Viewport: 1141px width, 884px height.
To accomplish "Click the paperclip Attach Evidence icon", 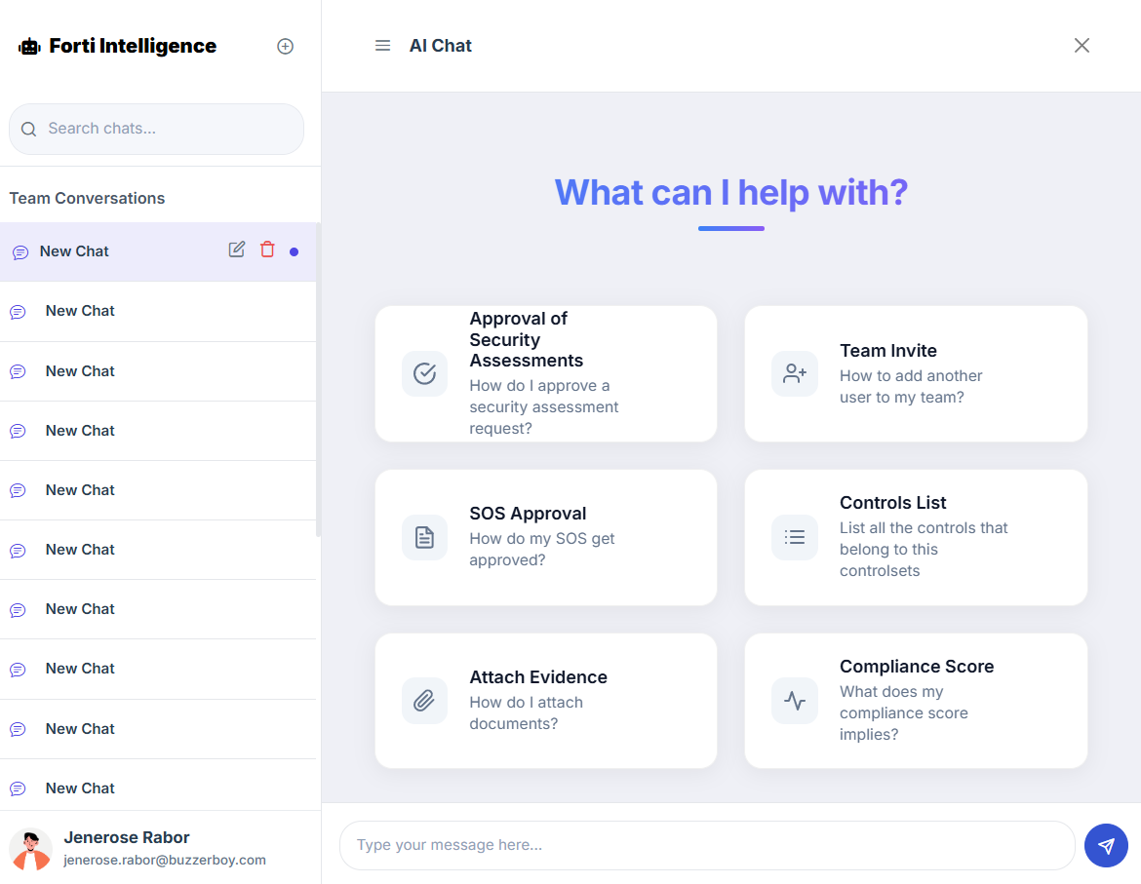I will tap(424, 701).
